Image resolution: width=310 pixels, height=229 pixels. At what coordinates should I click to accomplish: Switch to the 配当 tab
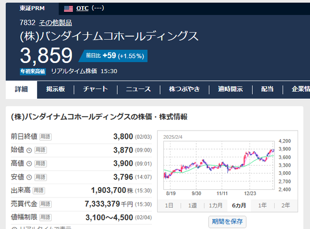tap(267, 89)
